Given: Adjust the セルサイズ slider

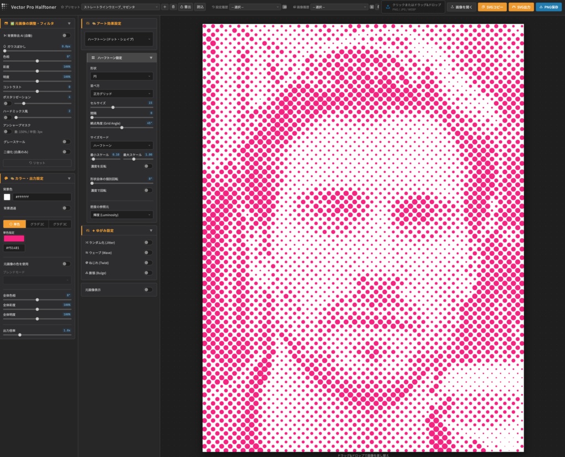Looking at the screenshot, I should (121, 107).
